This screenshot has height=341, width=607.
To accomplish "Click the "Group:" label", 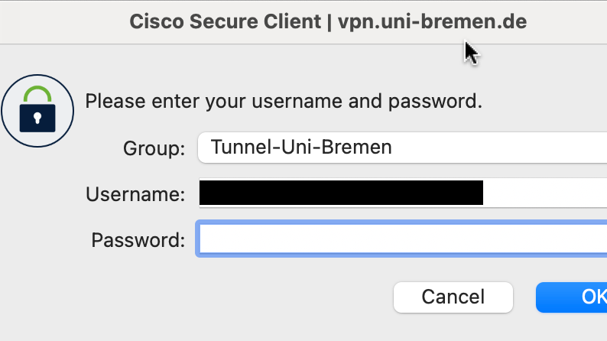I will tap(154, 148).
